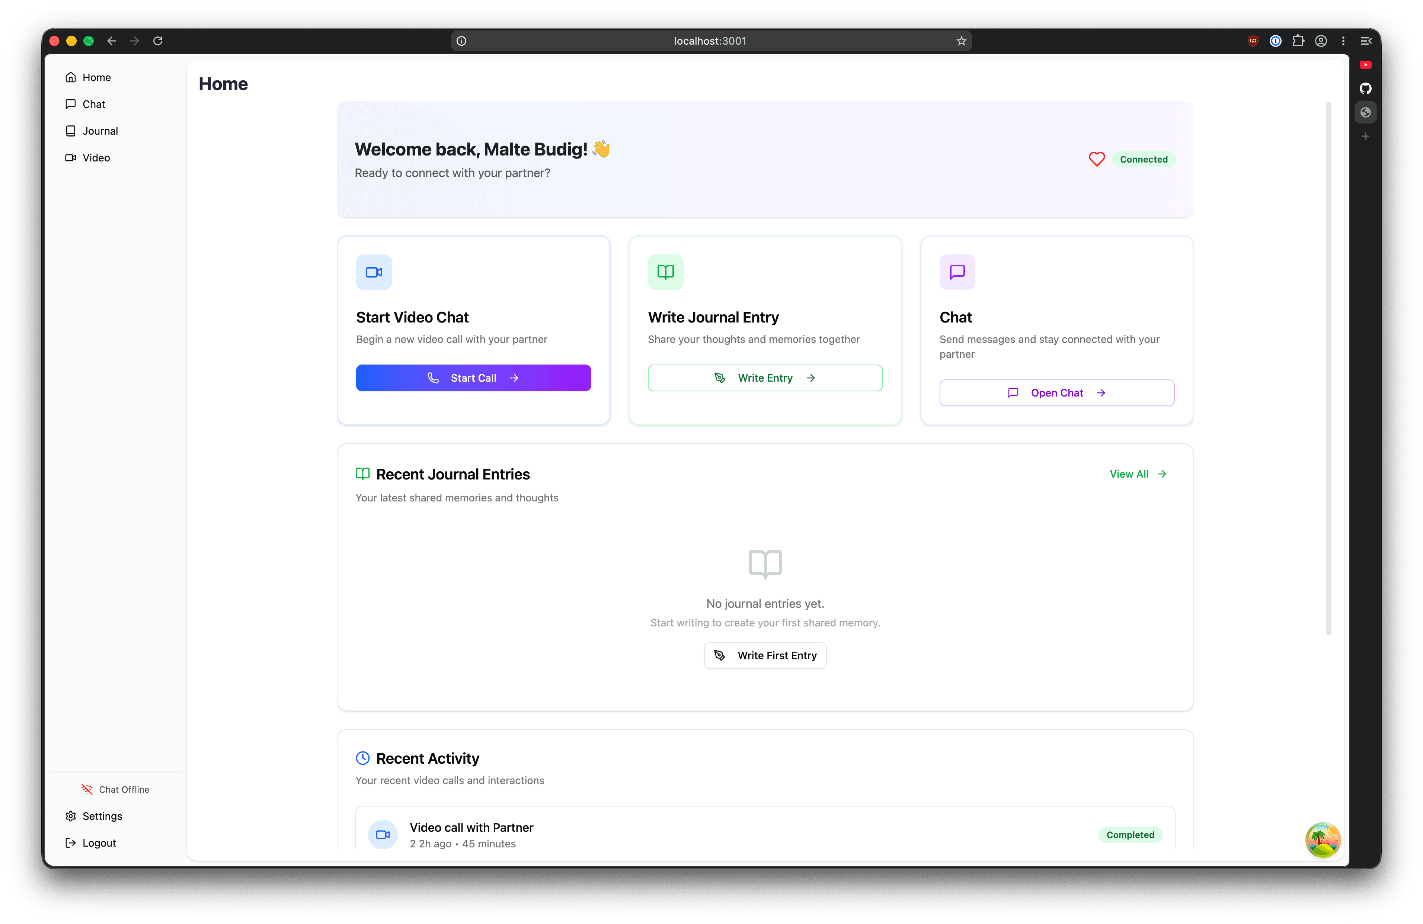Viewport: 1423px width, 924px height.
Task: Click the Connected status badge
Action: pos(1143,160)
